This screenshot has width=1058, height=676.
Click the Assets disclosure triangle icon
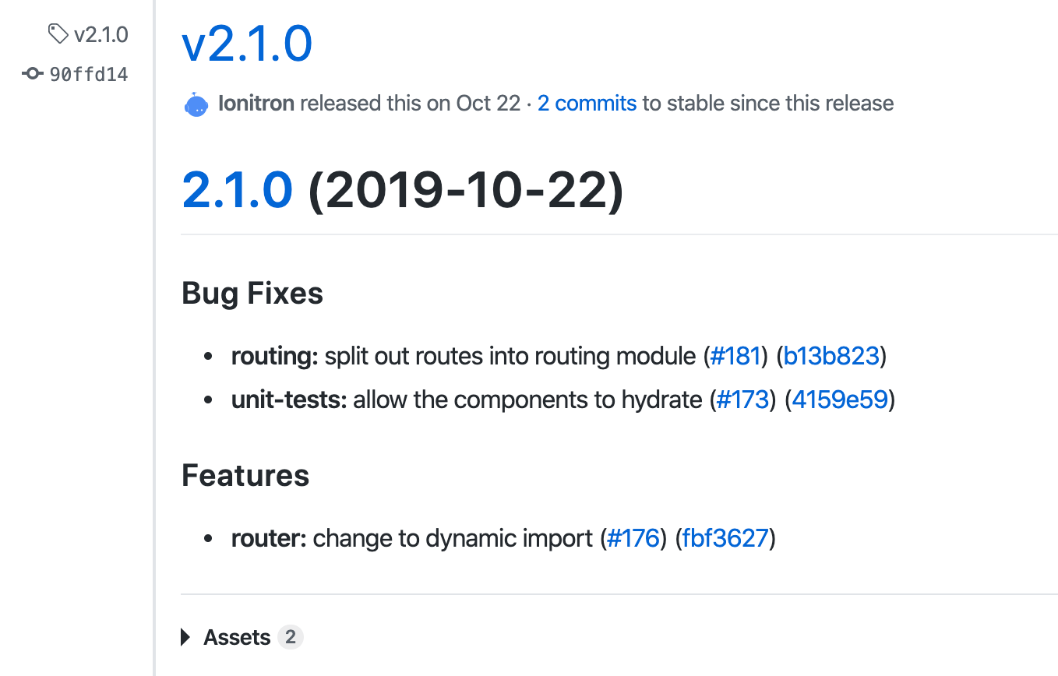point(185,636)
